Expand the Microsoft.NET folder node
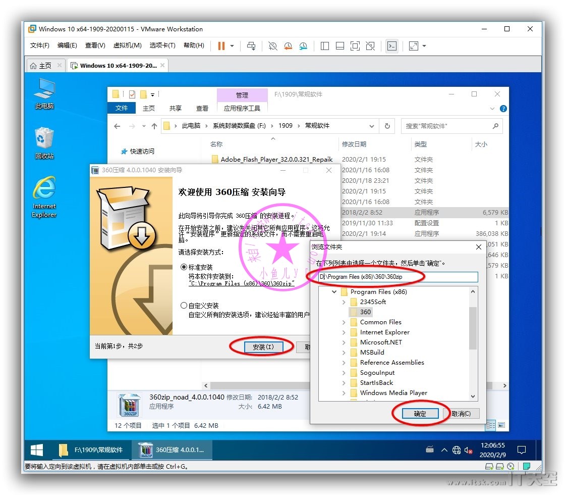This screenshot has height=495, width=566. pos(344,342)
